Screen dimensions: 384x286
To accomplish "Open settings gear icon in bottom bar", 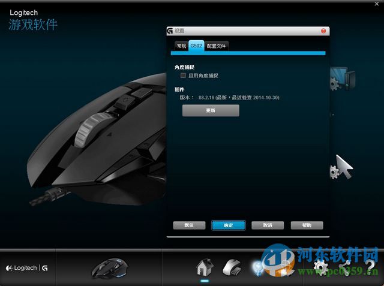I will 320,268.
